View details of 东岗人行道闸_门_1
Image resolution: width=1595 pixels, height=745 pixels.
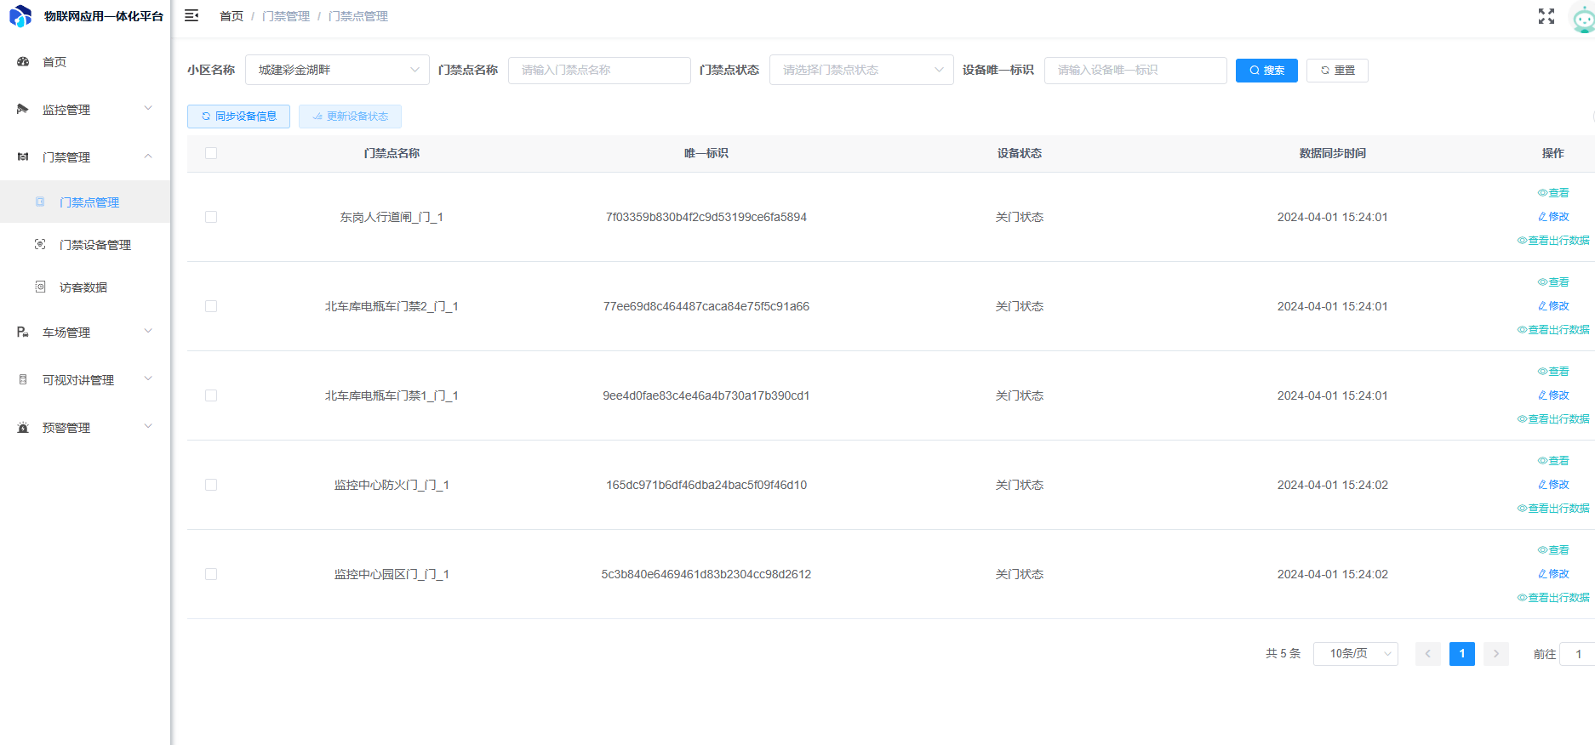1552,193
